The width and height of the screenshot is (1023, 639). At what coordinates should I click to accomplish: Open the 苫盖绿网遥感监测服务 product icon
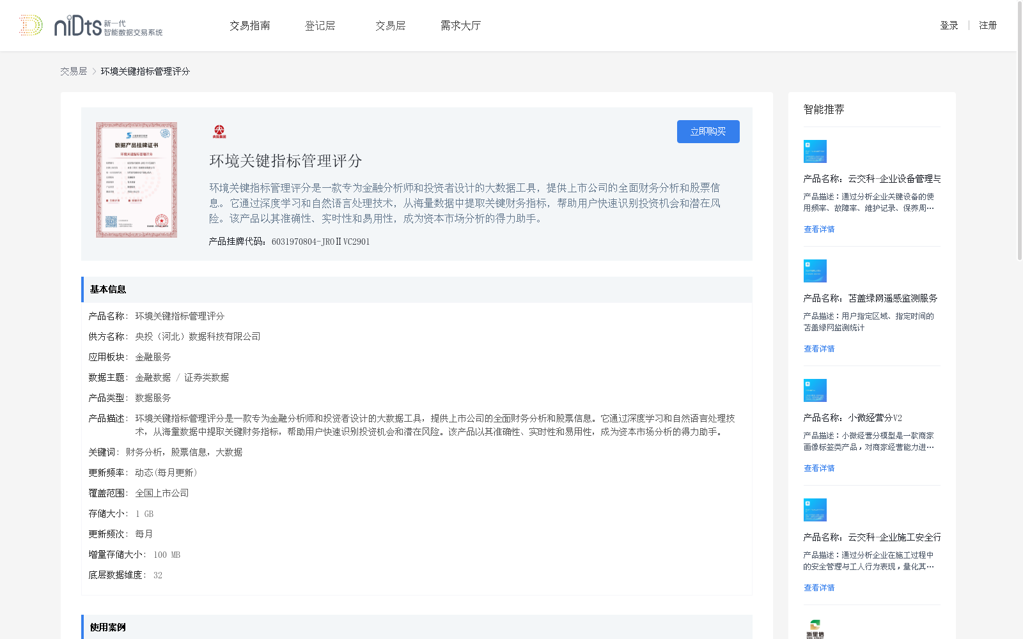pos(815,271)
